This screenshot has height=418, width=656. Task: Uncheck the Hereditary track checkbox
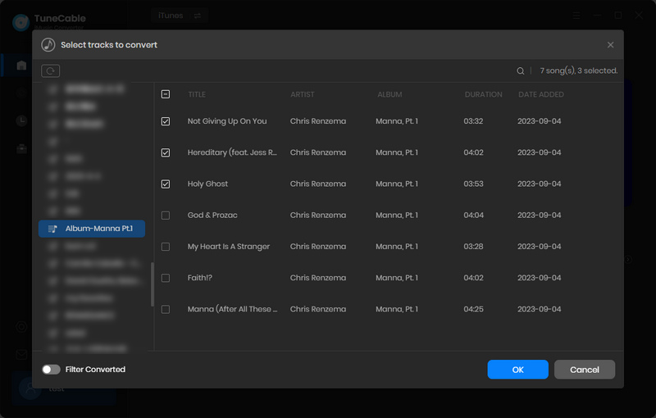pyautogui.click(x=166, y=152)
